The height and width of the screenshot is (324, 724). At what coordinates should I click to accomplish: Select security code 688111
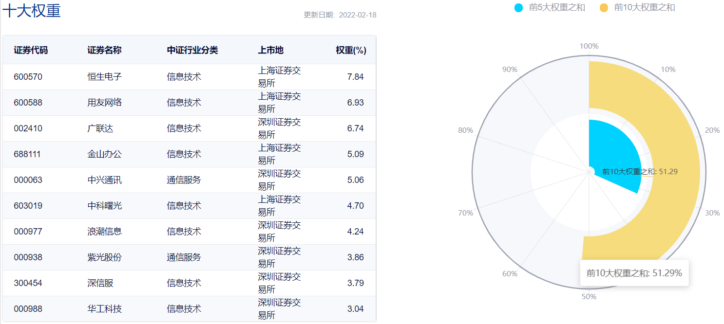(x=27, y=154)
